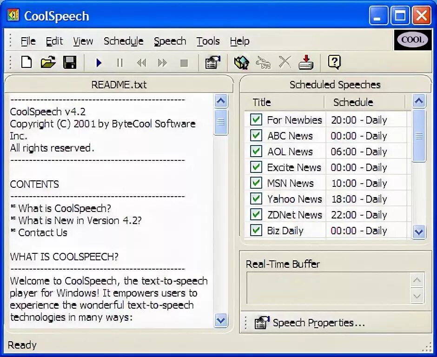Click the new scheduled speech box icon
437x357 pixels.
241,62
